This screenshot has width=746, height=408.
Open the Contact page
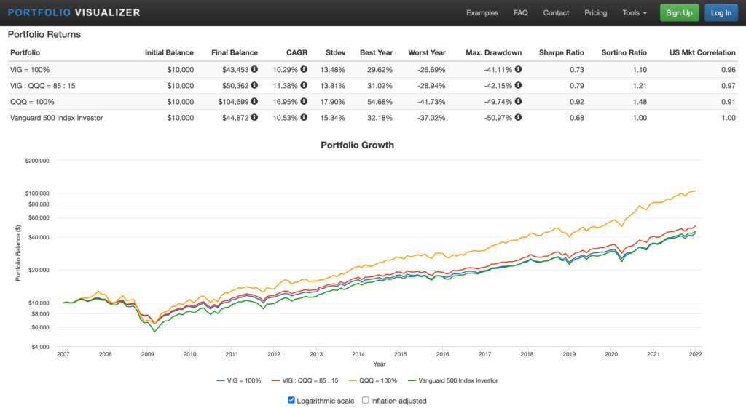click(556, 13)
